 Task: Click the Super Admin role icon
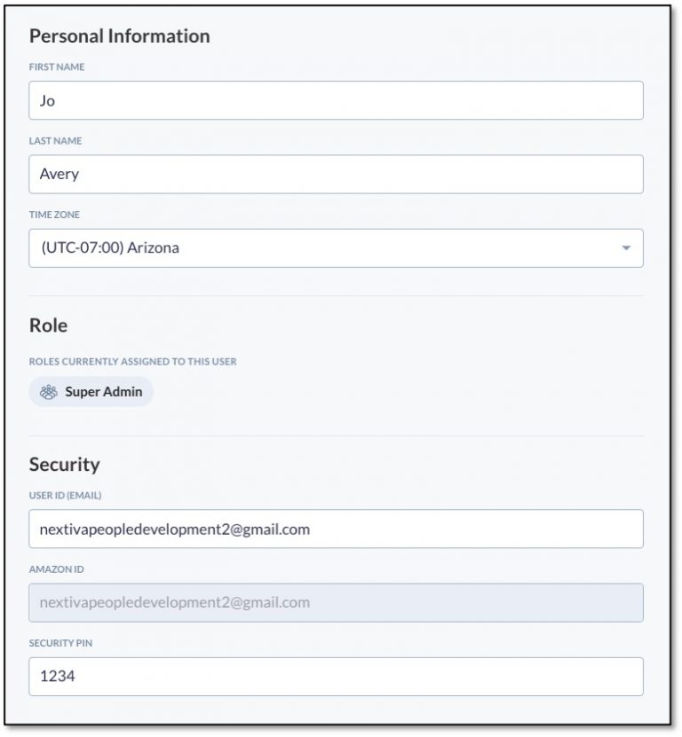pyautogui.click(x=50, y=391)
